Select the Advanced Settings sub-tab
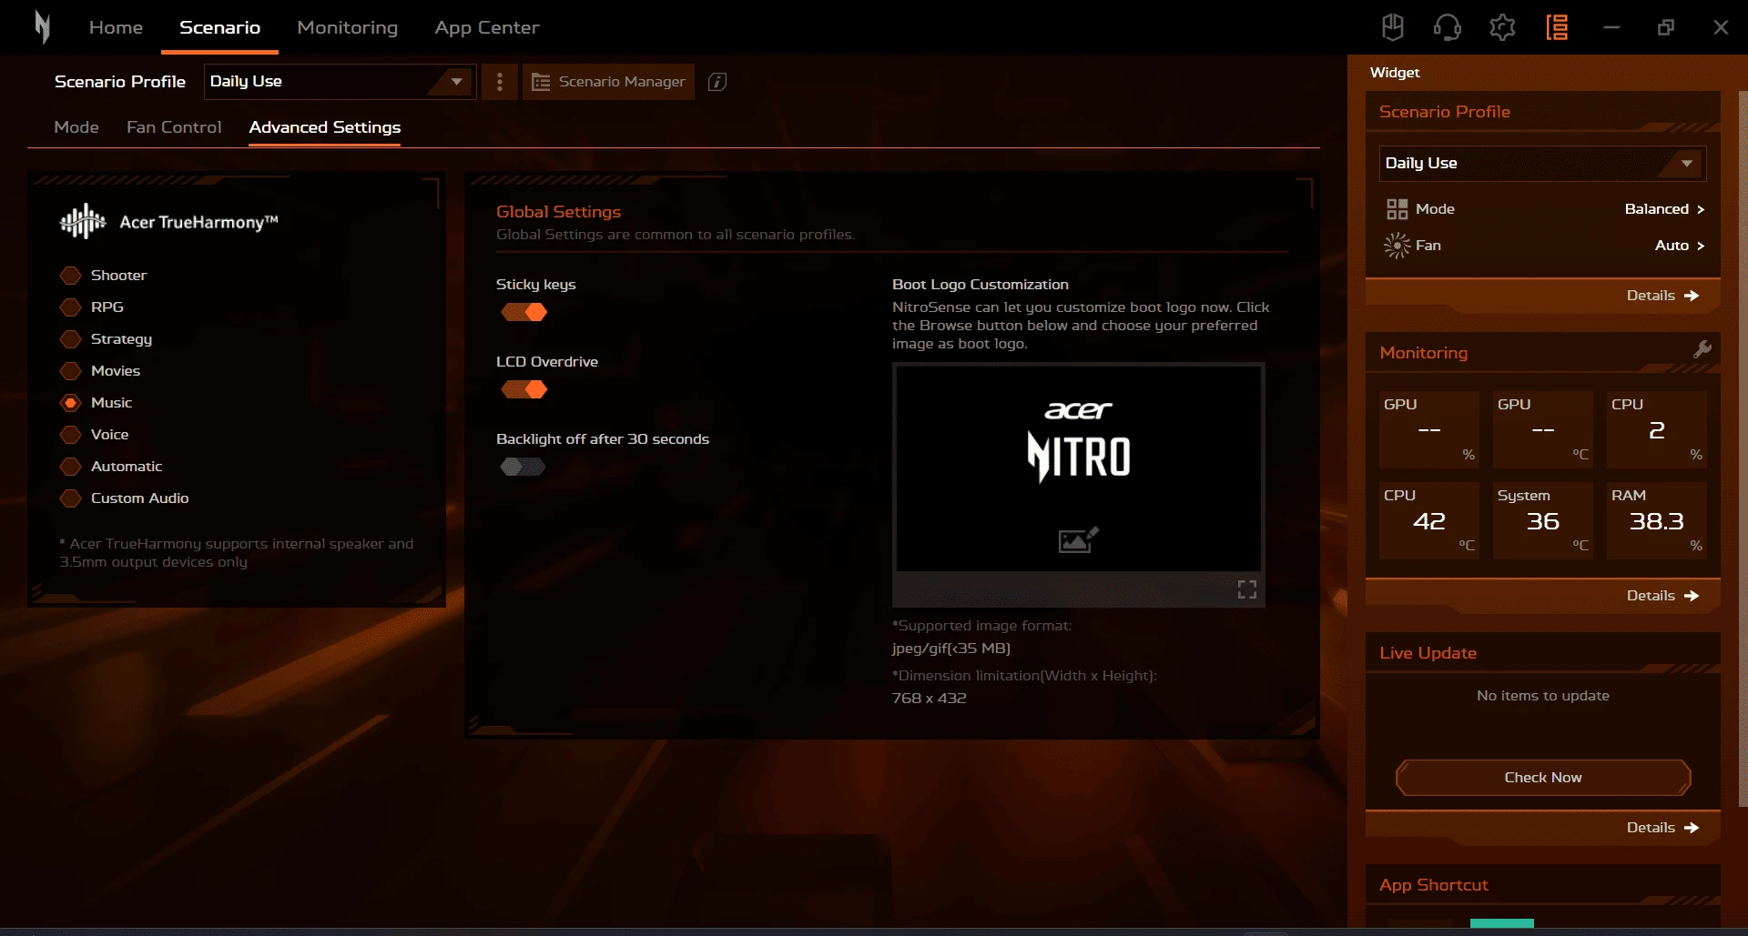The width and height of the screenshot is (1748, 936). (325, 127)
